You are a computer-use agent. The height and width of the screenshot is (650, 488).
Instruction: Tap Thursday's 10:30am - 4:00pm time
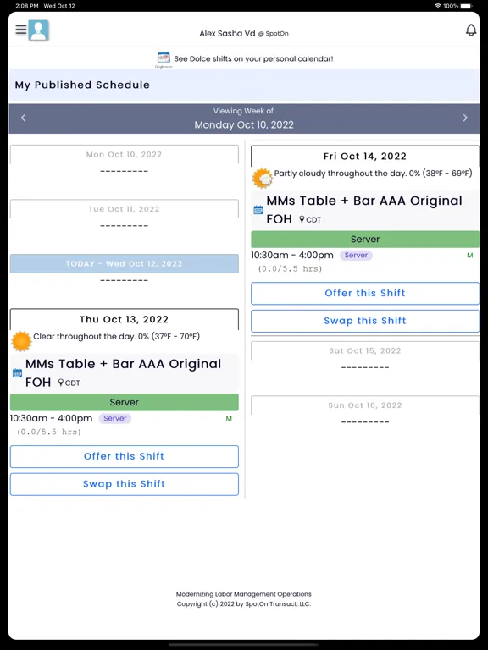point(52,418)
